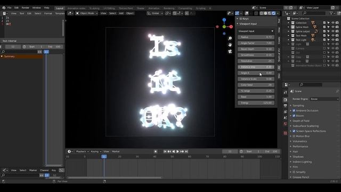Image resolution: width=341 pixels, height=192 pixels.
Task: Open the Global orientation dropdown
Action: [155, 13]
